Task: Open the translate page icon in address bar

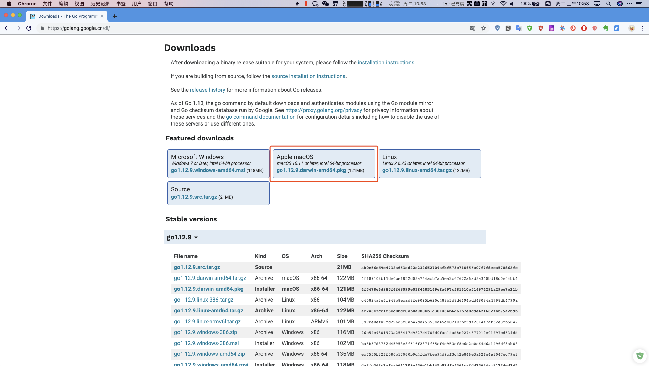Action: coord(473,28)
